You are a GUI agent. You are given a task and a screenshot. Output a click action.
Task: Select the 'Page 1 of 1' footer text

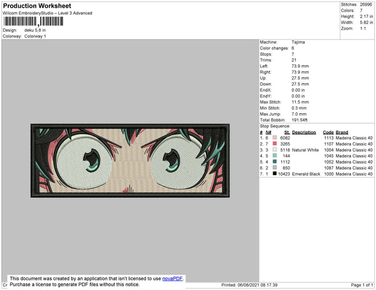362,285
